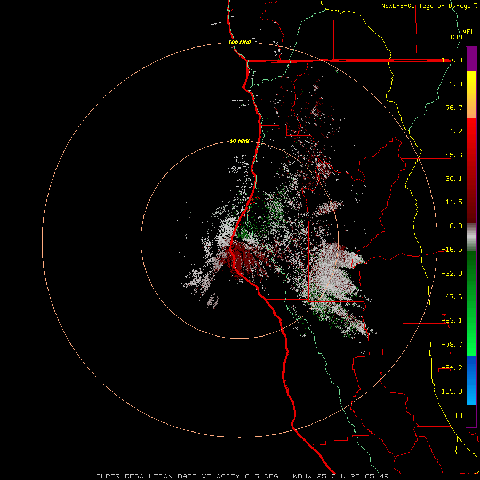The height and width of the screenshot is (480, 480).
Task: Select the -47.6 scale value
Action: pos(452,297)
